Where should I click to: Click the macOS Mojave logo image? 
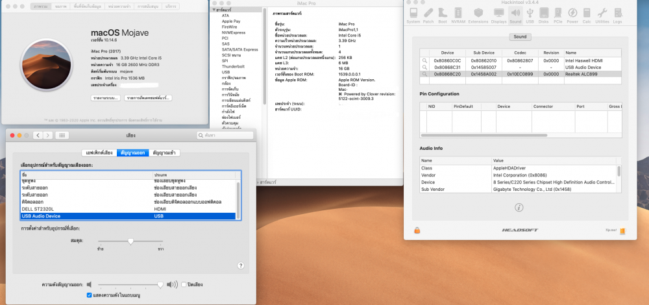pyautogui.click(x=46, y=64)
